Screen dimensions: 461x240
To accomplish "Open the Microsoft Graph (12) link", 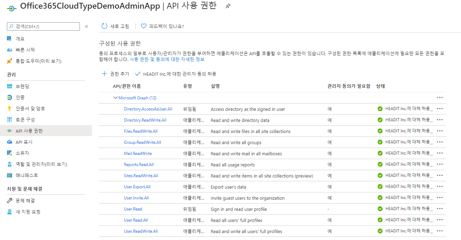I will pos(137,98).
